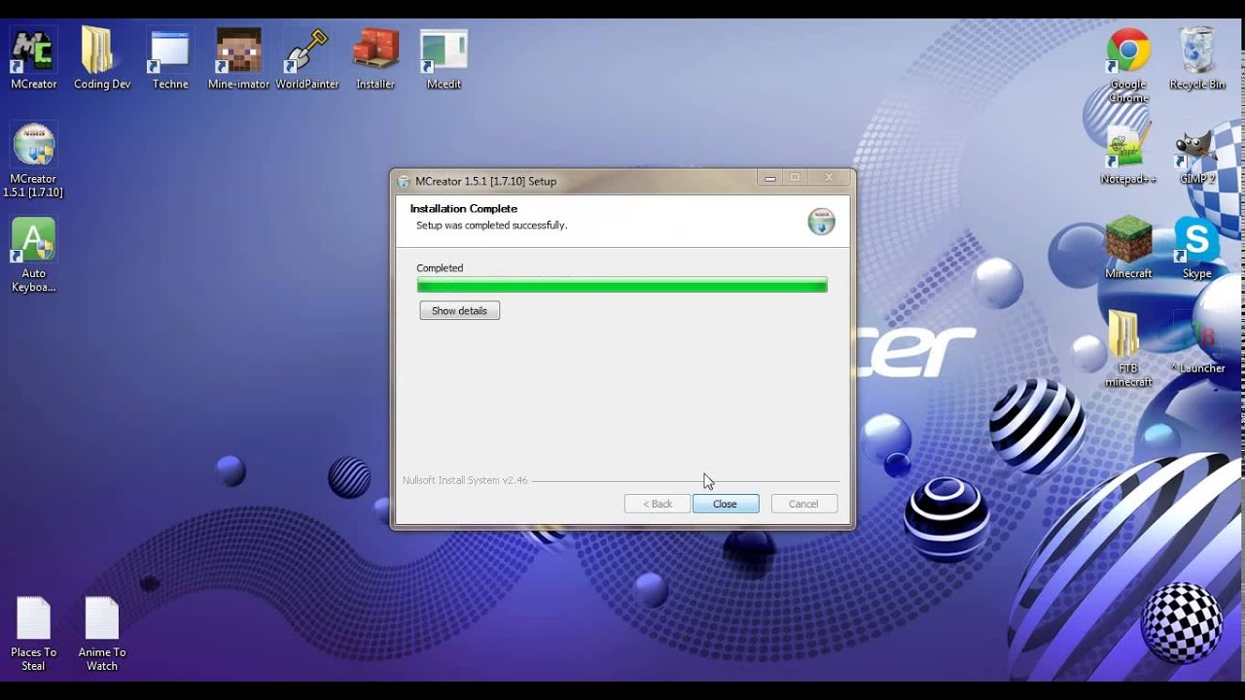
Task: Minimize the MCreator Setup window
Action: point(769,178)
